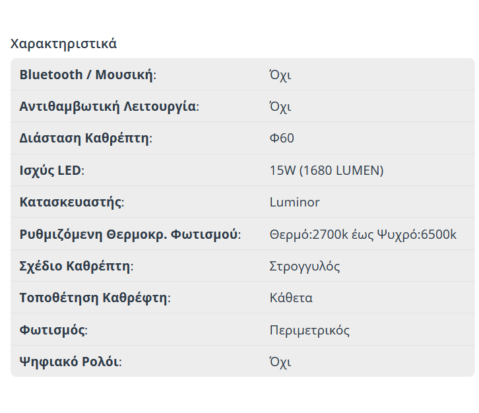
Task: Click the Περιμετρικός lighting value
Action: [x=309, y=330]
